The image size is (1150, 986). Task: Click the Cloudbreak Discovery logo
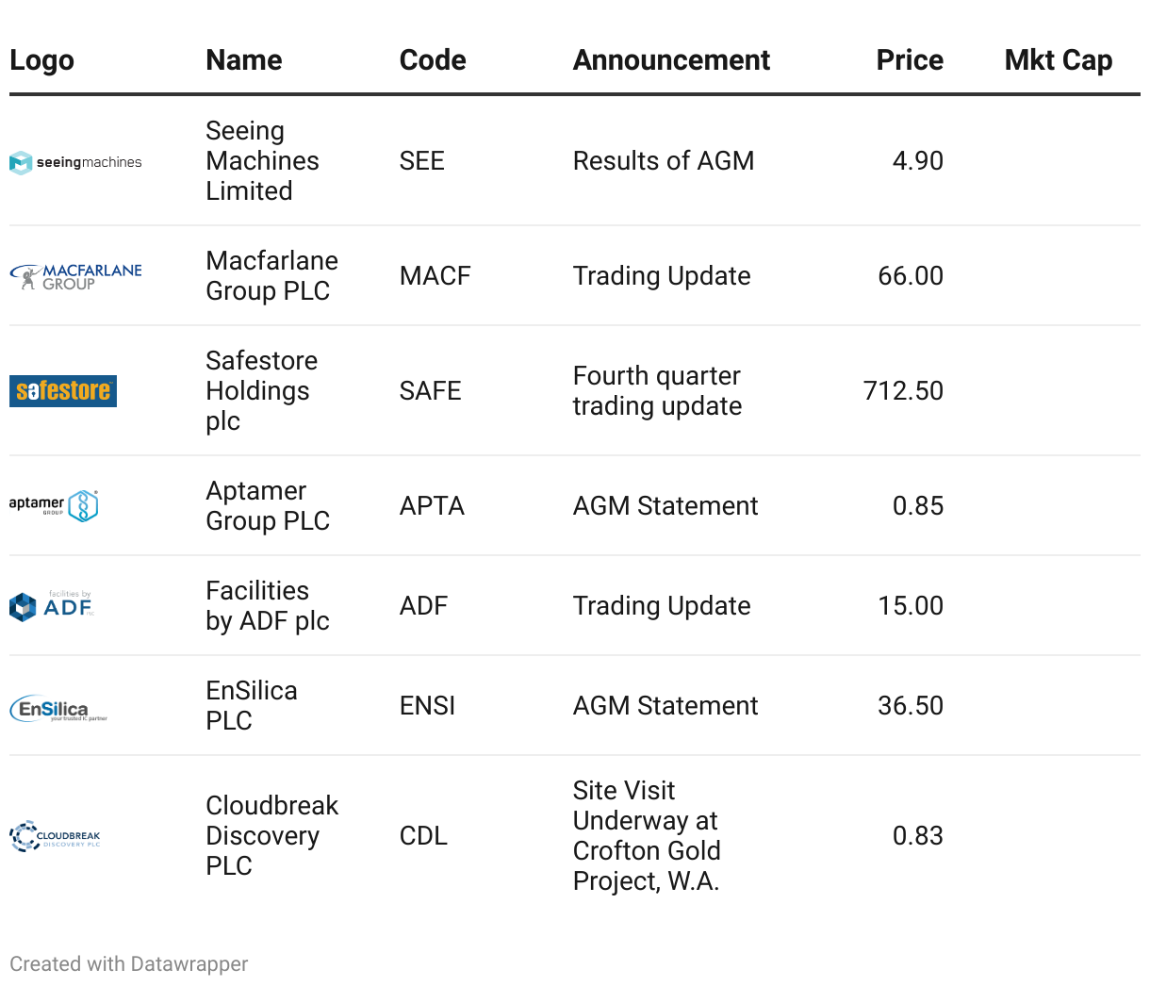(x=55, y=836)
